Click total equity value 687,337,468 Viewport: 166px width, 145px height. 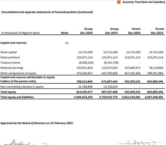pos(110,92)
